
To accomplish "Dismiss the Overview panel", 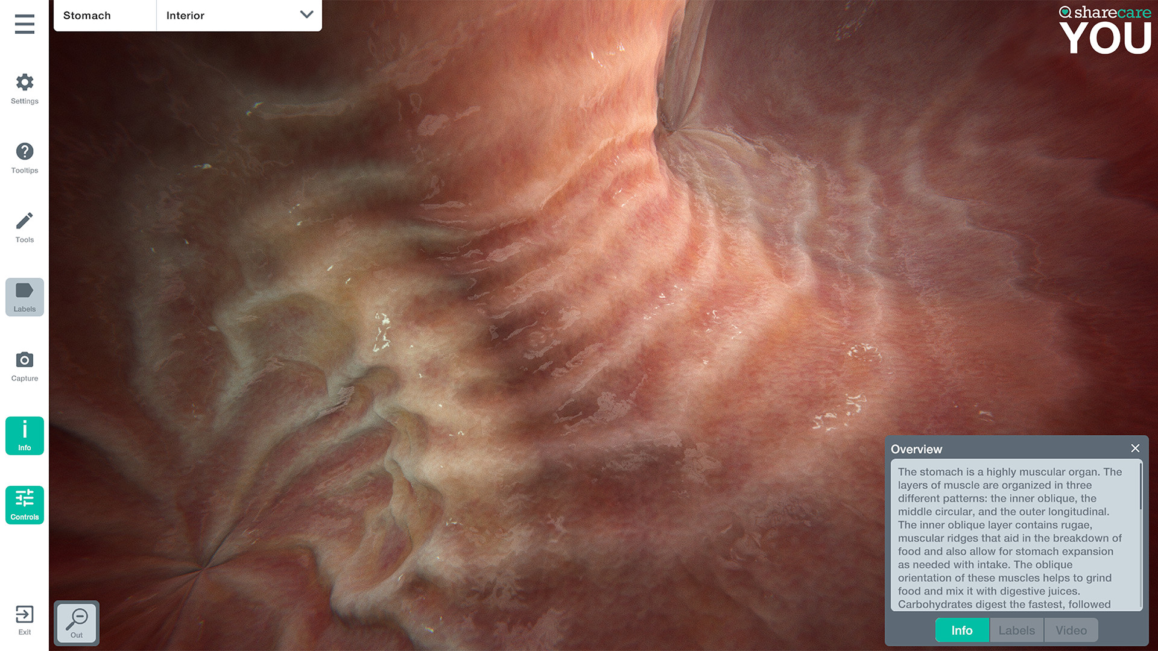I will (1135, 448).
